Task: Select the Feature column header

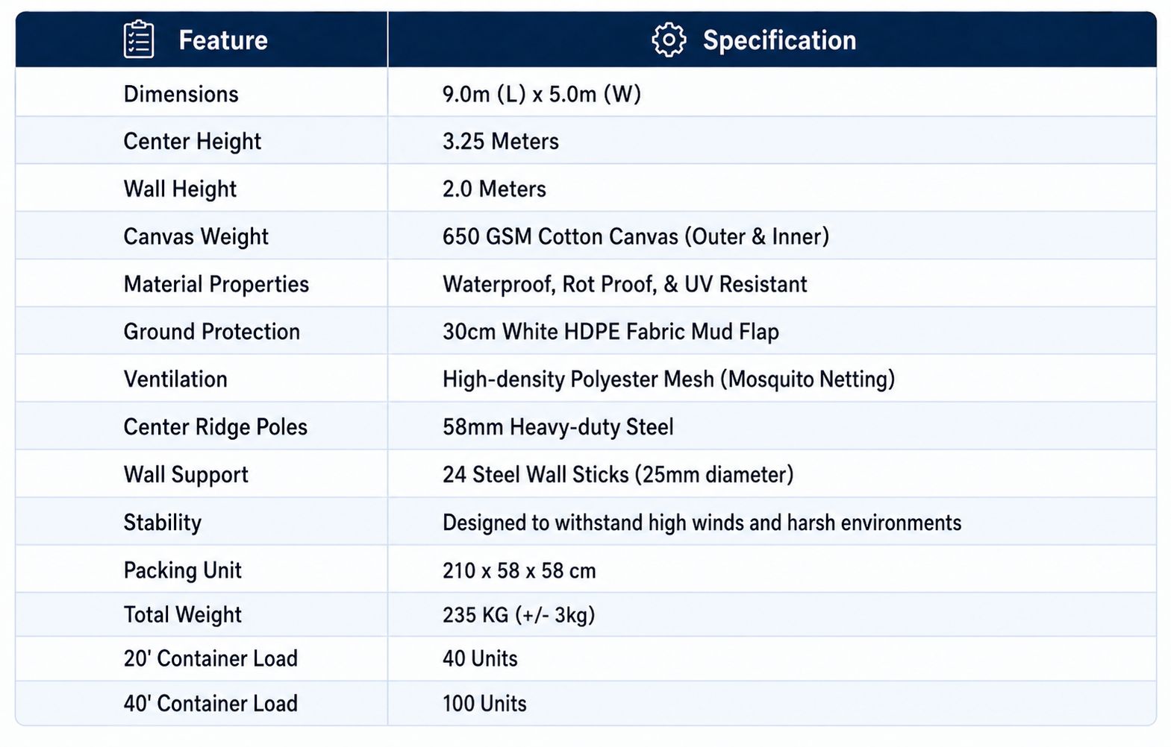Action: (202, 40)
